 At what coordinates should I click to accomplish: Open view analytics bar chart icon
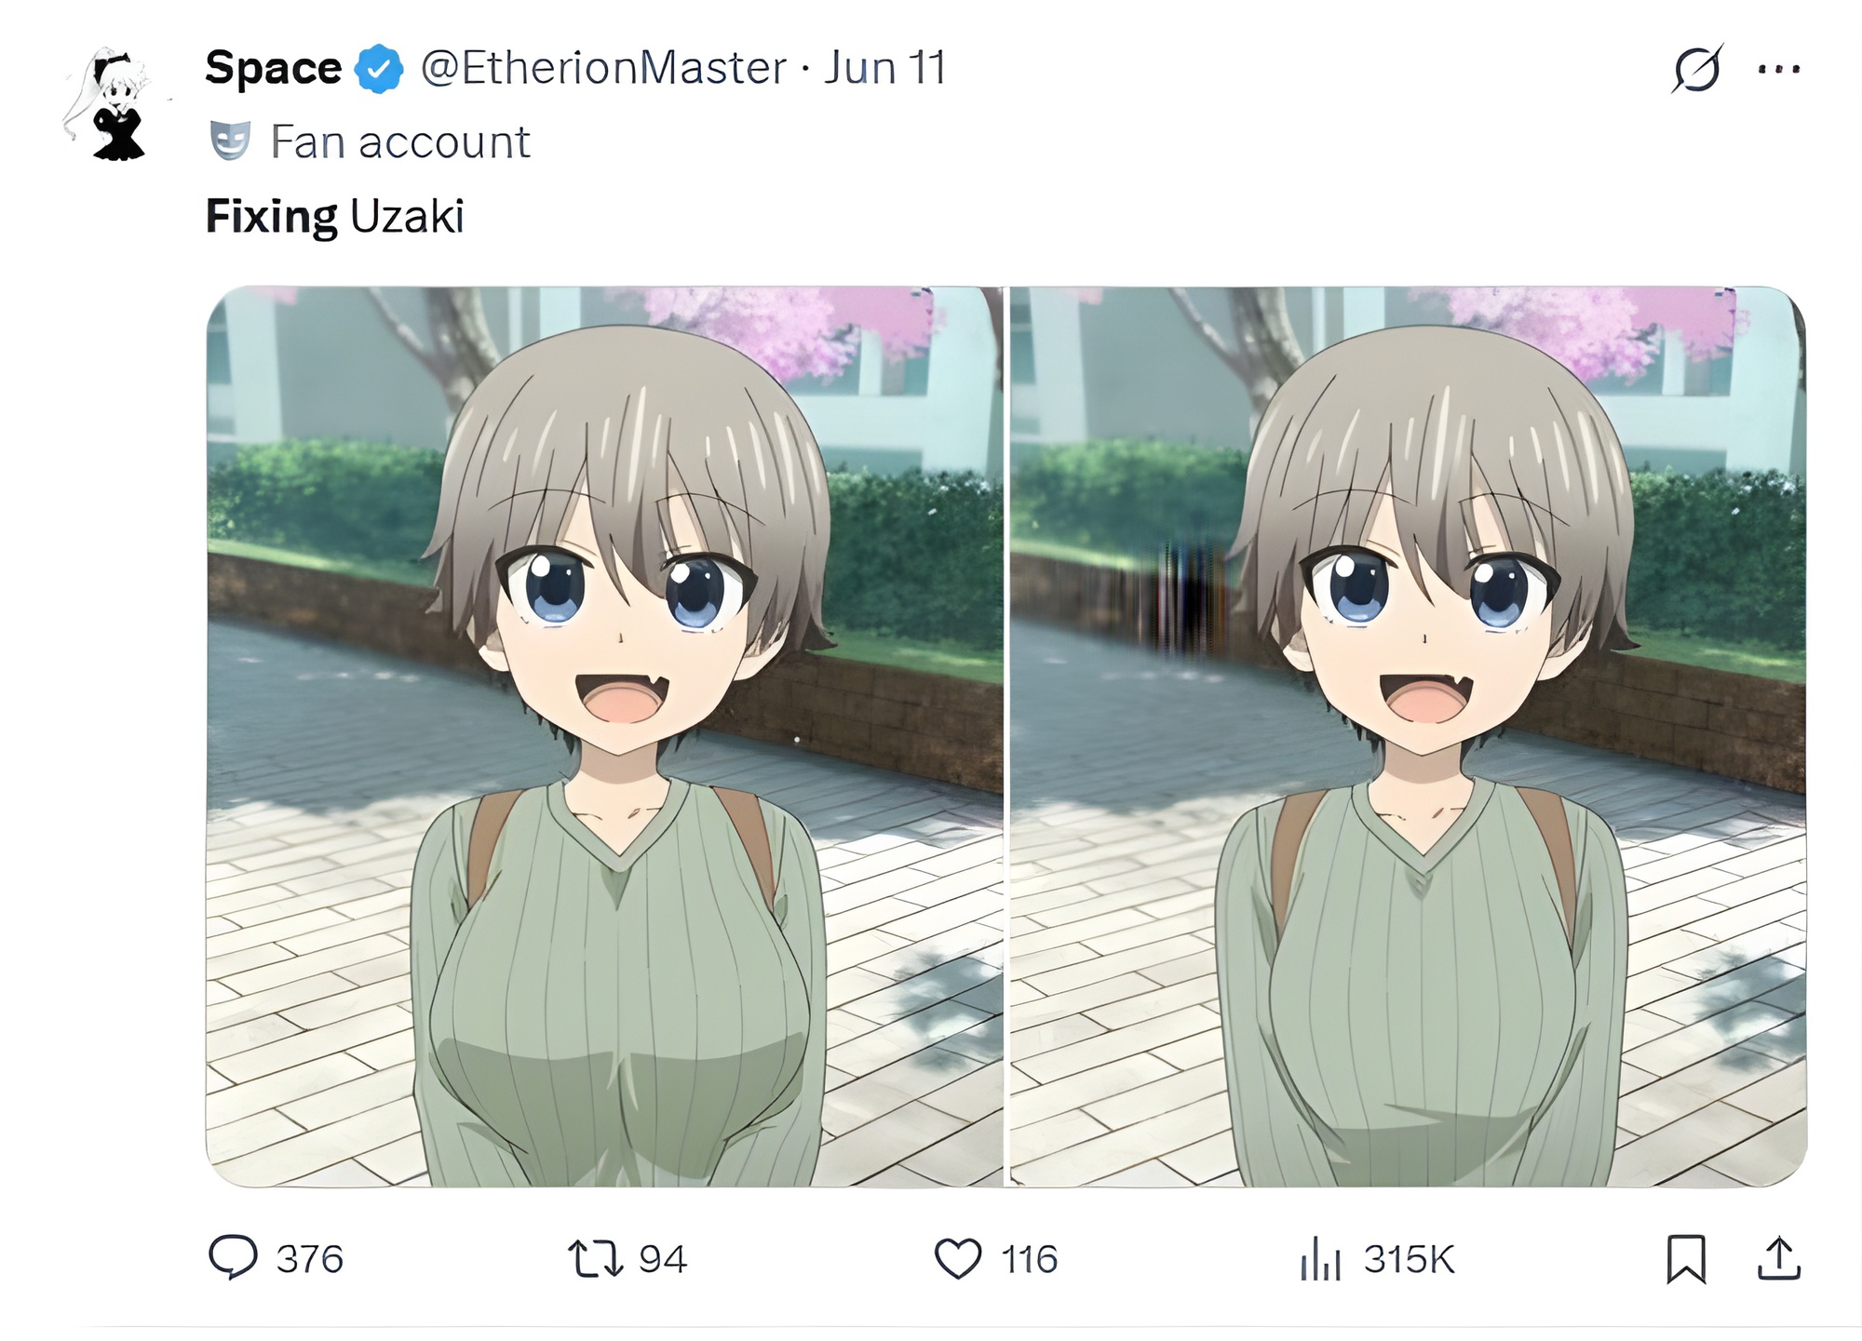click(1320, 1259)
